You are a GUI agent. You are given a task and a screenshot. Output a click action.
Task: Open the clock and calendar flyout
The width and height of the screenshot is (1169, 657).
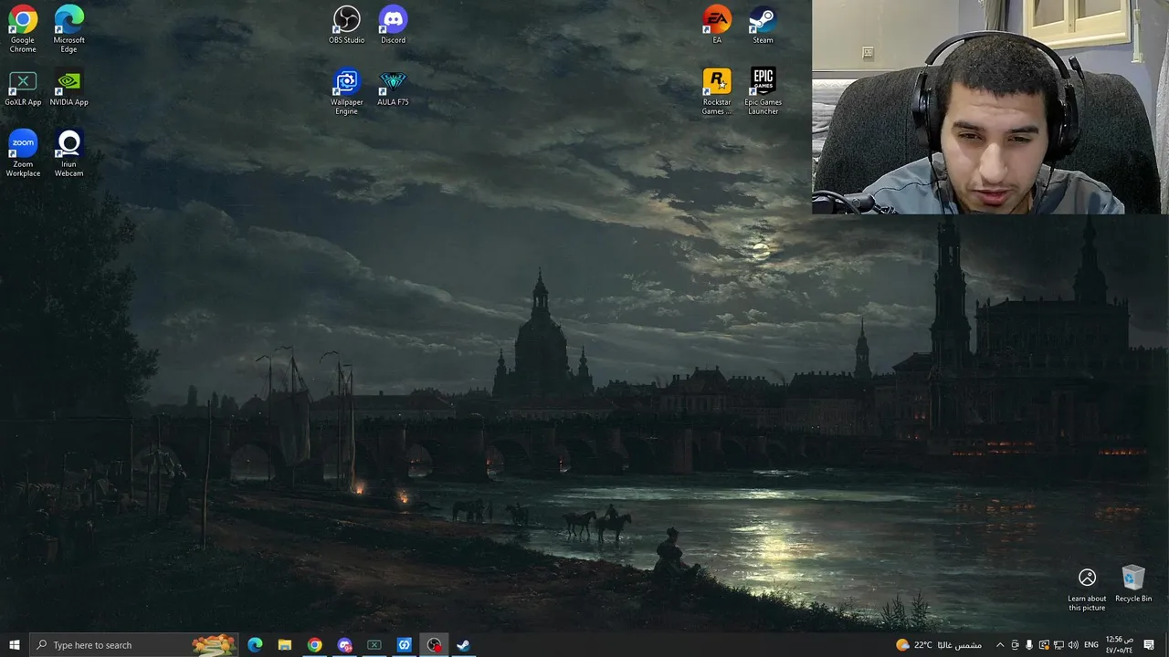1120,645
